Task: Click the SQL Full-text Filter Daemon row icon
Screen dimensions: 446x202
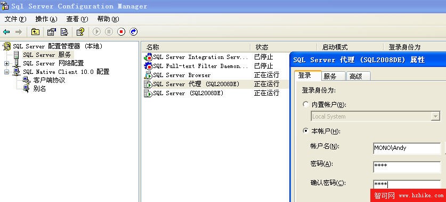Action: 148,66
